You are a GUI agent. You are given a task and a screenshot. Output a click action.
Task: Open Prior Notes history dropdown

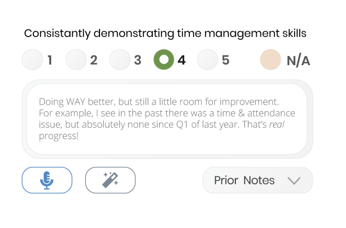click(x=257, y=180)
